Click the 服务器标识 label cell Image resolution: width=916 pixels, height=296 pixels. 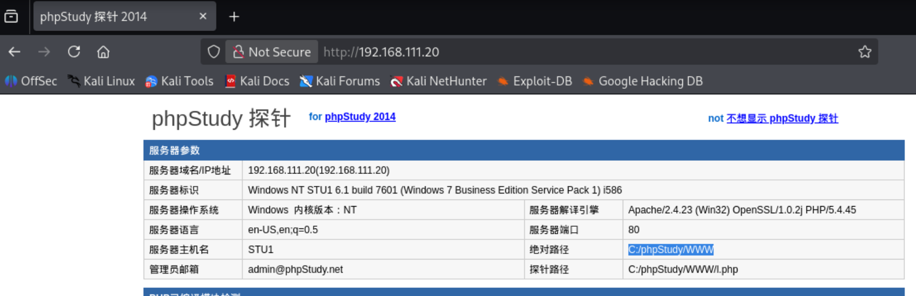[193, 190]
